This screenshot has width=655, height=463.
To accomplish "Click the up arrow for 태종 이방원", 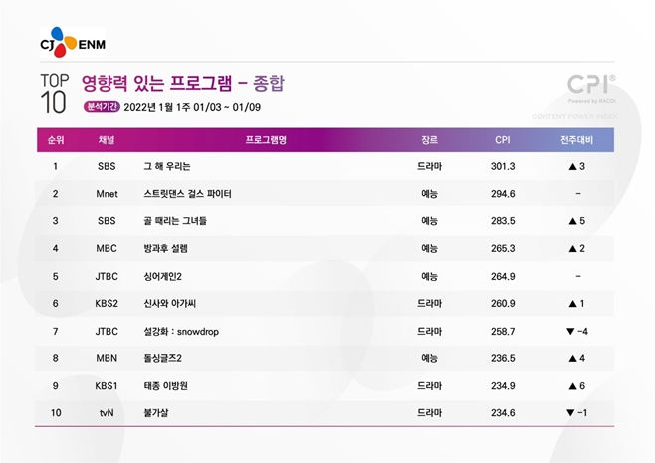I will coord(569,384).
